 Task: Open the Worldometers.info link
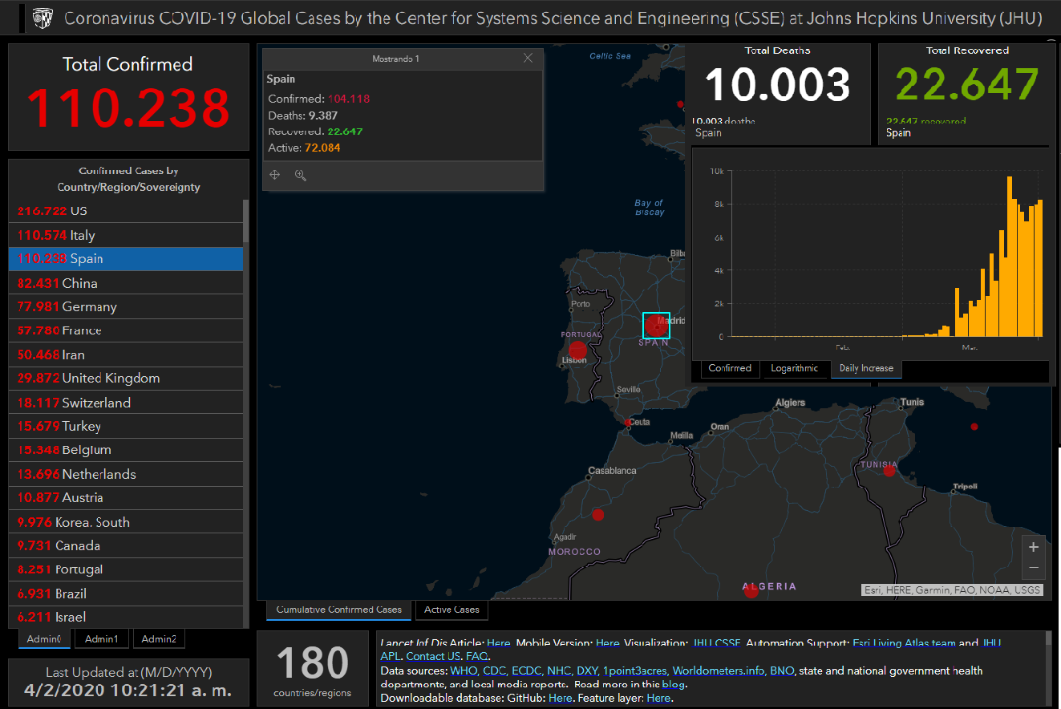[x=719, y=671]
